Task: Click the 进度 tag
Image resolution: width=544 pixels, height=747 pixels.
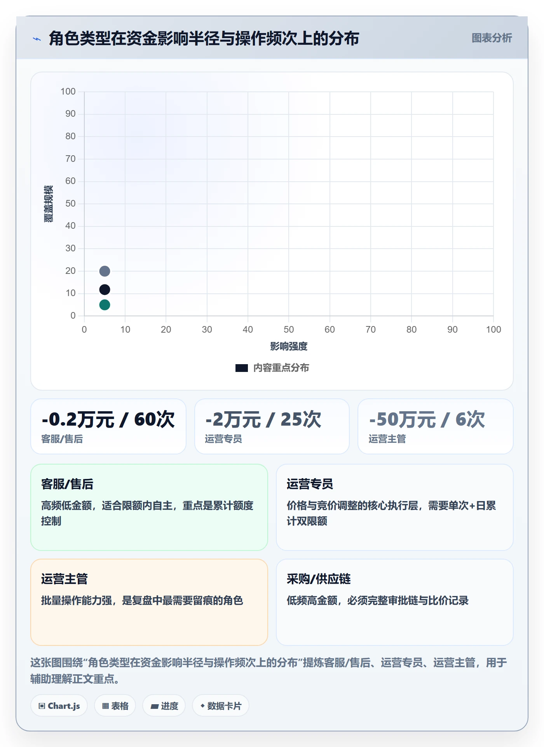Action: pyautogui.click(x=164, y=706)
